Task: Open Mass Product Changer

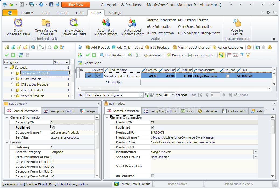Action: [x=192, y=47]
